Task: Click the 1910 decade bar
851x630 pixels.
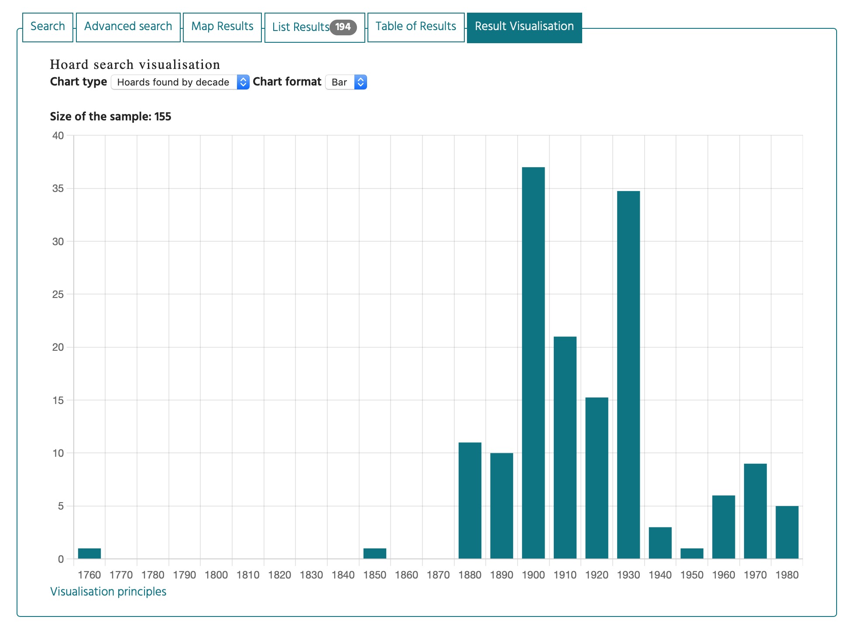Action: 565,447
